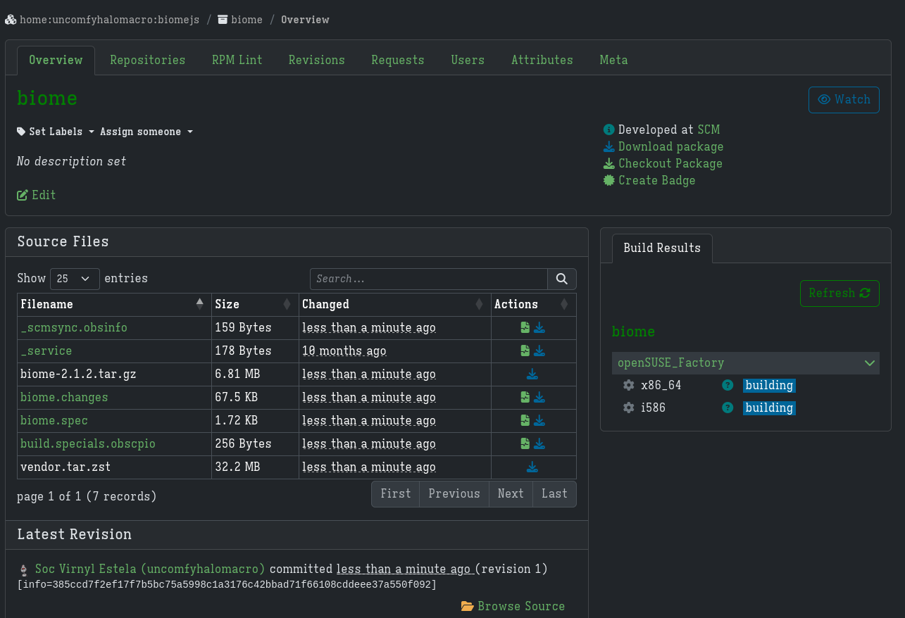View file icon for _scmsync.obsinfo
Image resolution: width=905 pixels, height=618 pixels.
pyautogui.click(x=525, y=327)
